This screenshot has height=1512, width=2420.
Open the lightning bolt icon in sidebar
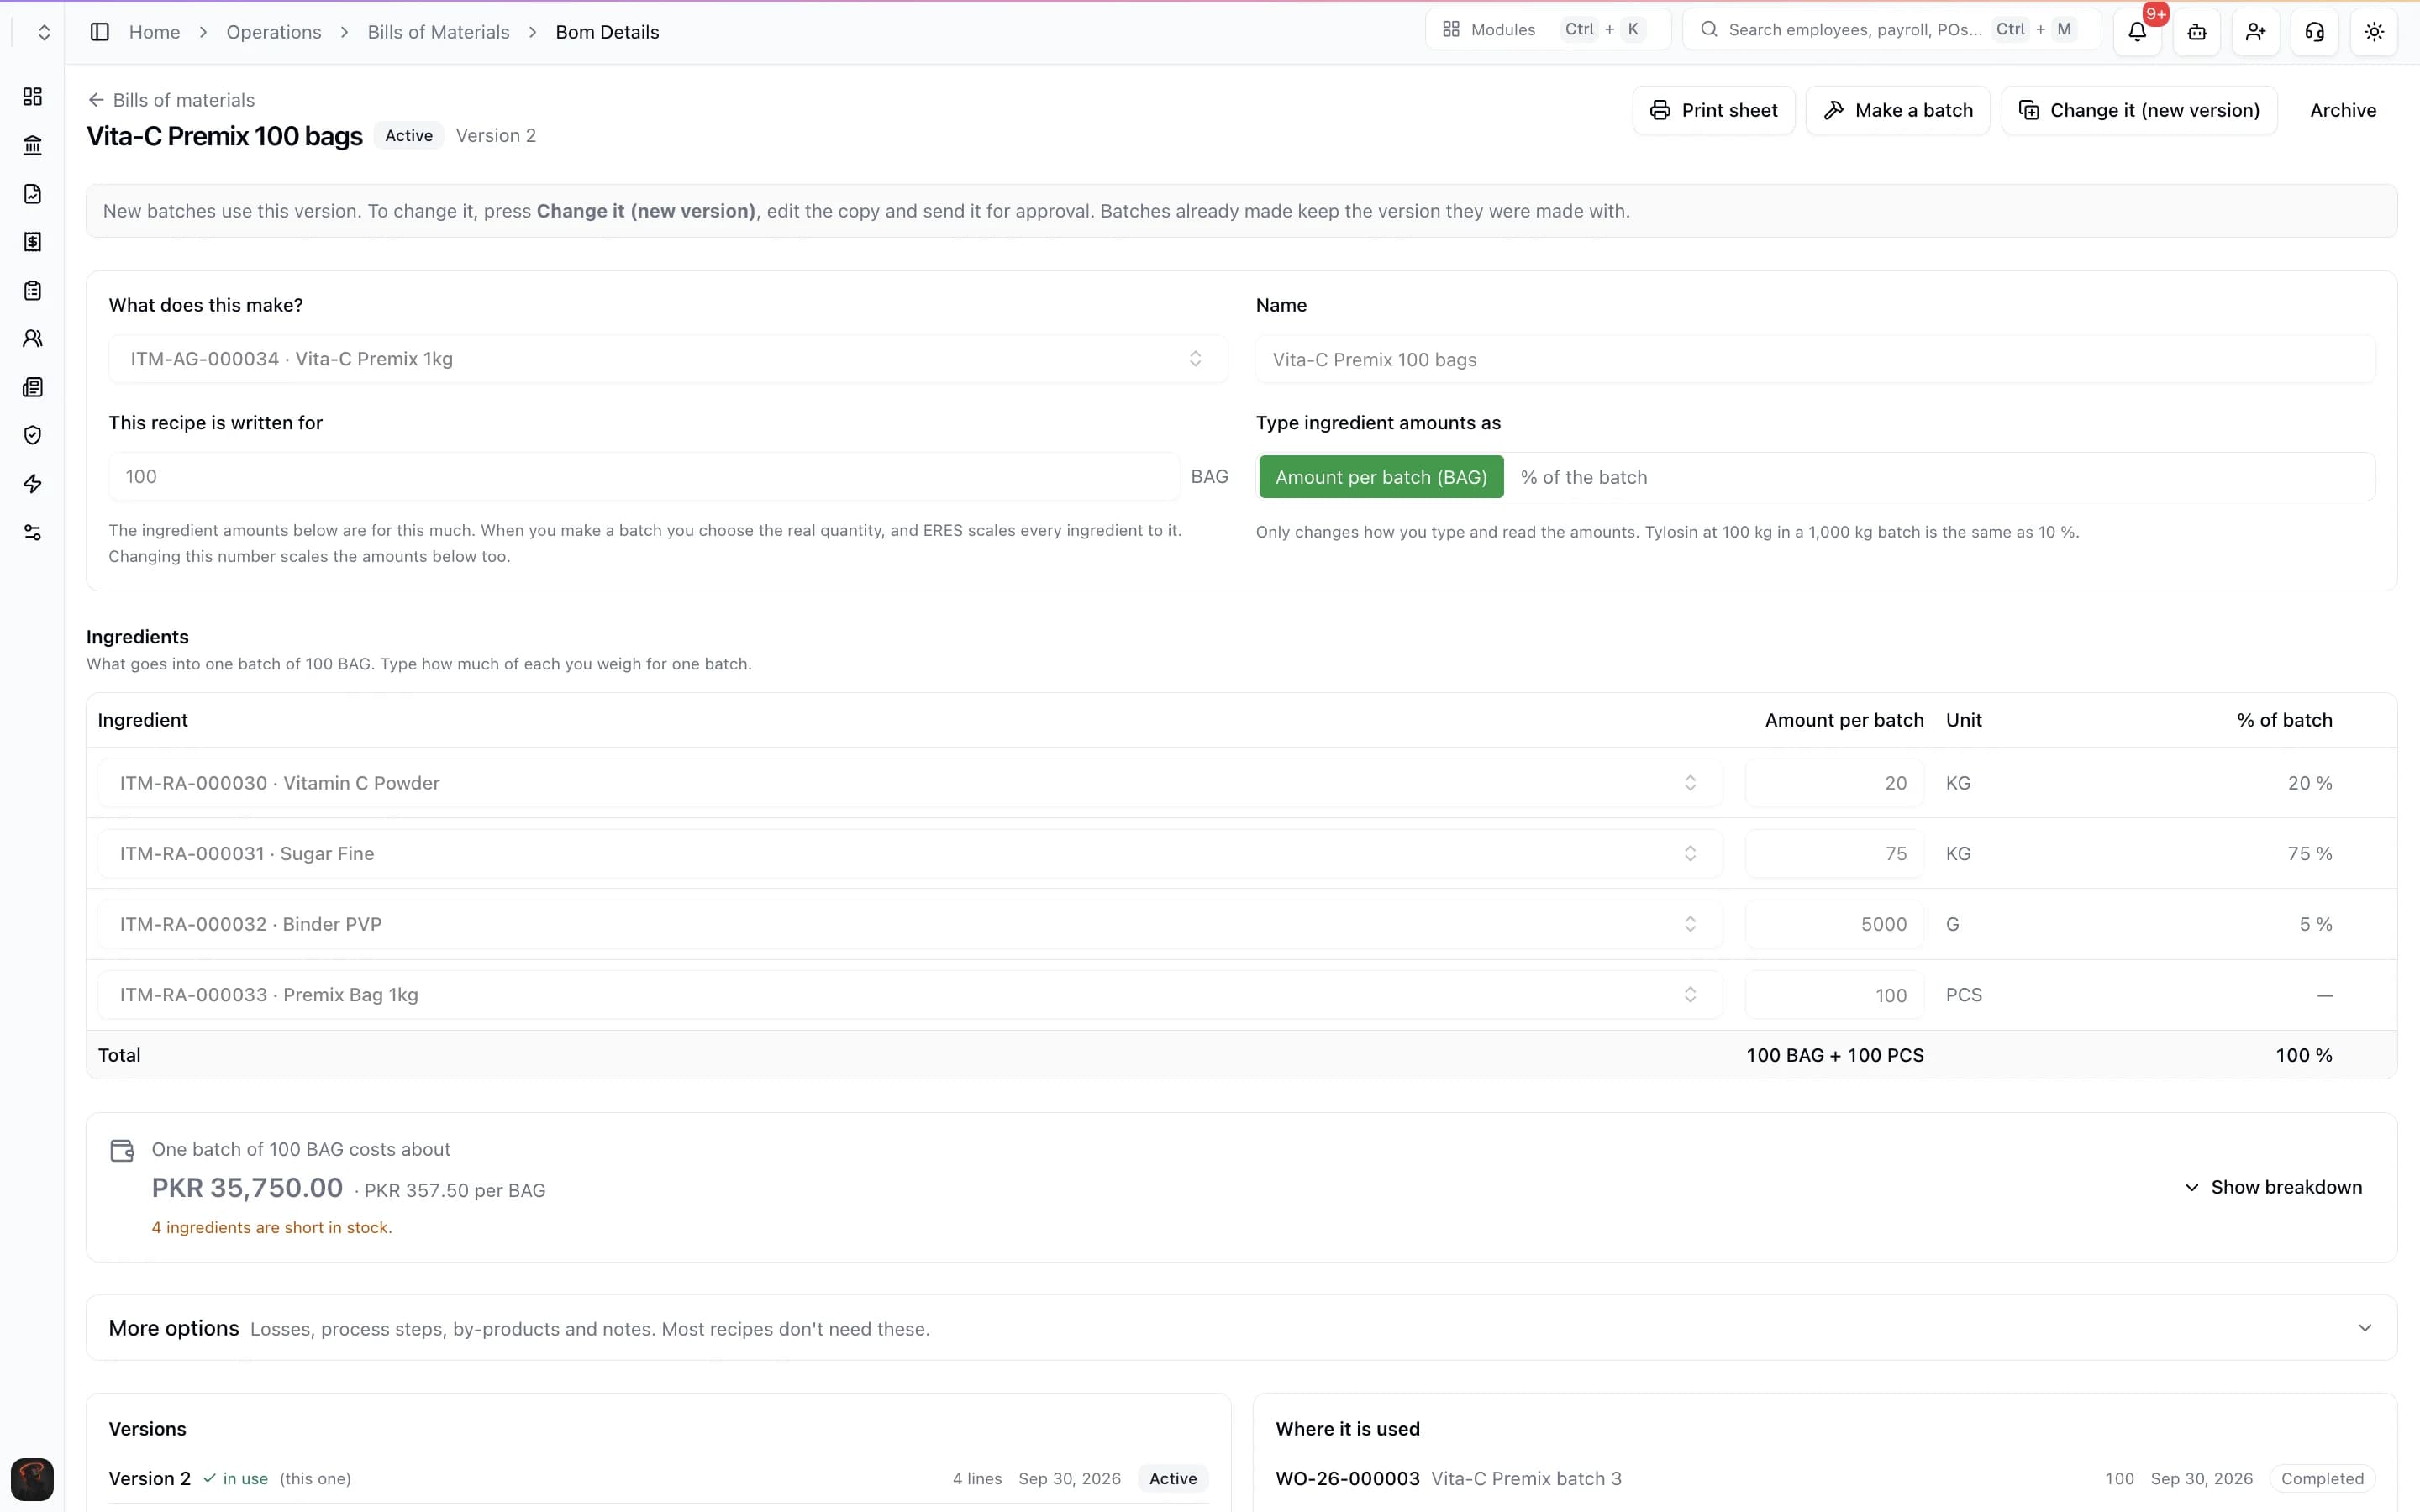point(32,484)
